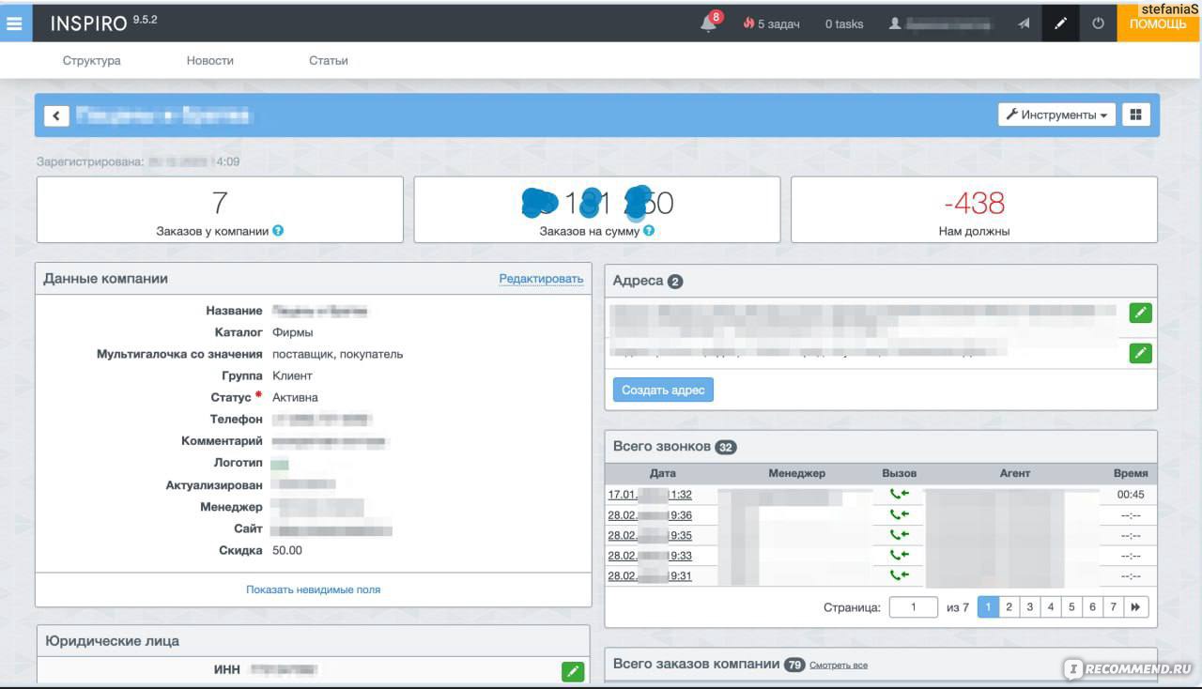Click incoming call icon in 9:31 row
The image size is (1202, 689).
[x=900, y=575]
